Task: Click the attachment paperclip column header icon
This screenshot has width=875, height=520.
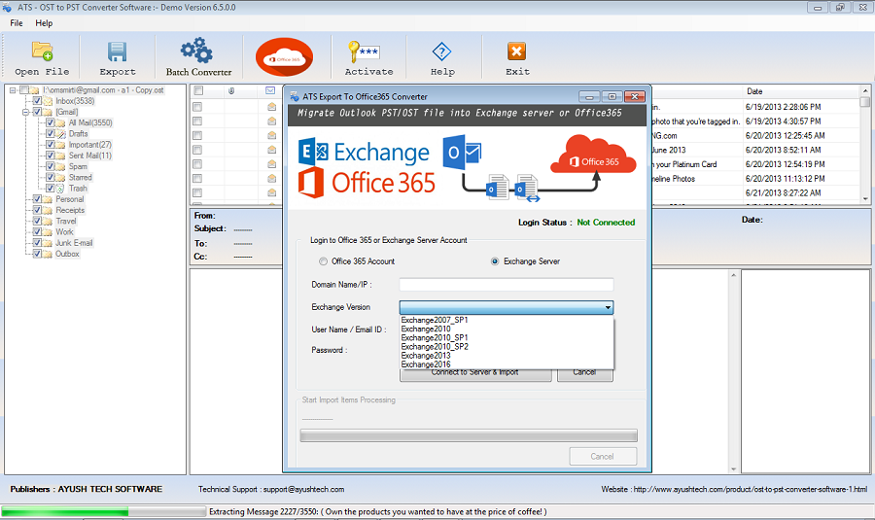Action: (231, 91)
